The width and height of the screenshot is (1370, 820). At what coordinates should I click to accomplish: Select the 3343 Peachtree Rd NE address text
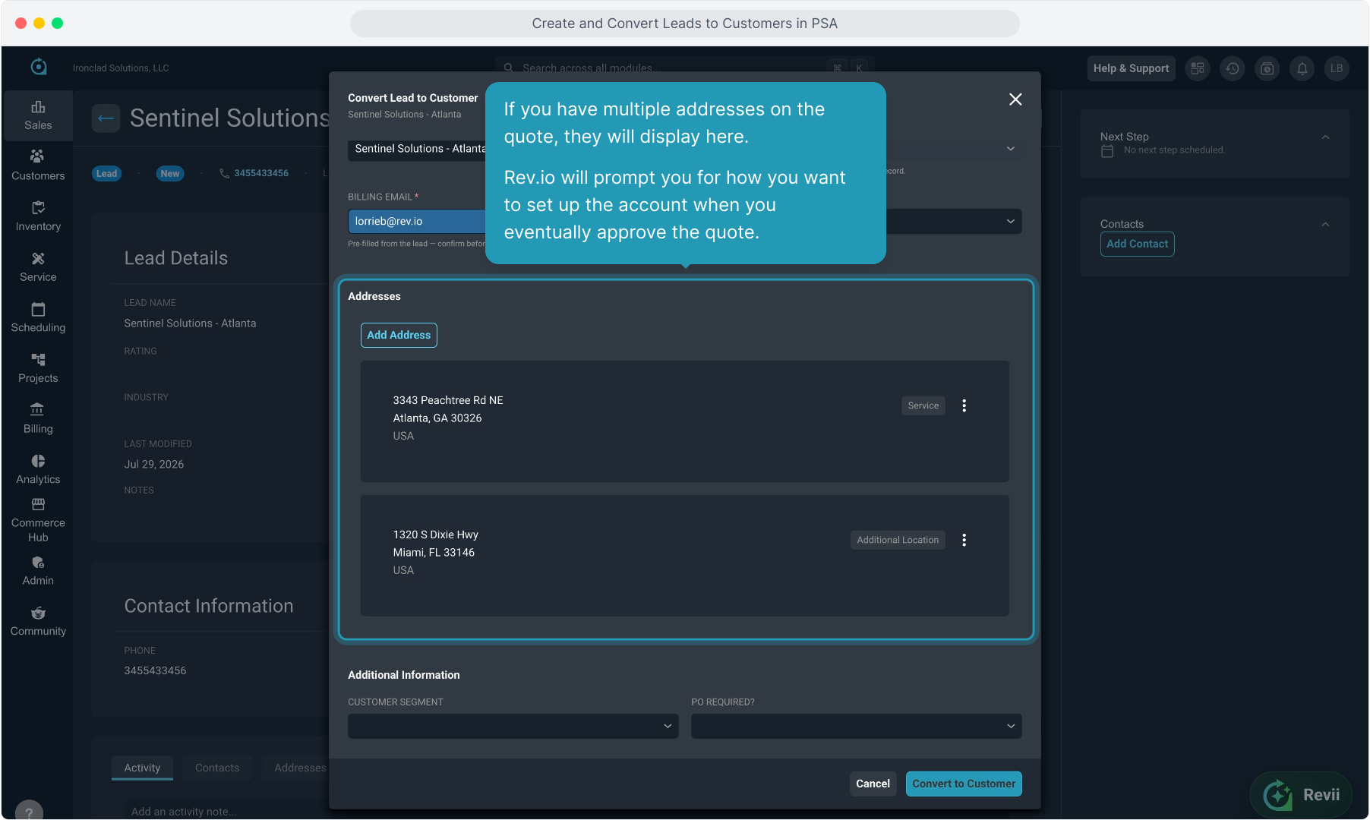pyautogui.click(x=448, y=400)
